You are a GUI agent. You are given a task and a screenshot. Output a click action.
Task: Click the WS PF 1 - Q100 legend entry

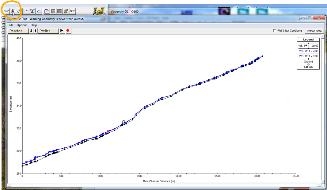(x=308, y=46)
